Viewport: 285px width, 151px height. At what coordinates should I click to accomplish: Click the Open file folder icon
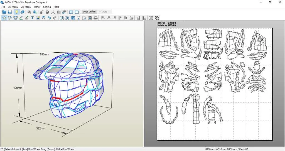point(4,12)
